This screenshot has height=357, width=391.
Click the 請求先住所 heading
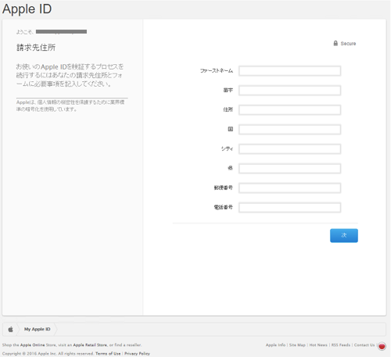click(x=36, y=48)
